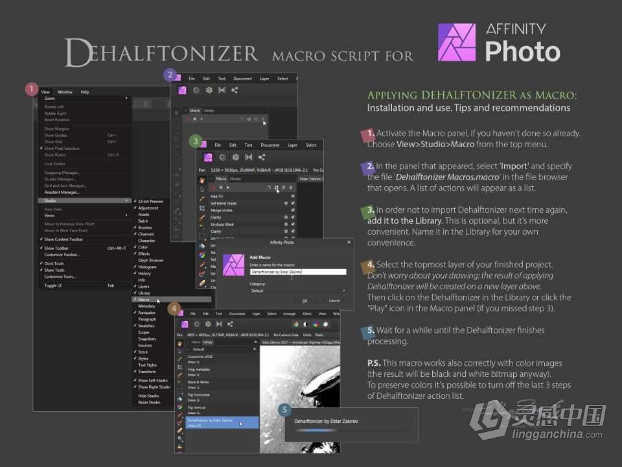This screenshot has height=467, width=622.
Task: Uncheck the Merge visible macro step
Action: [293, 210]
